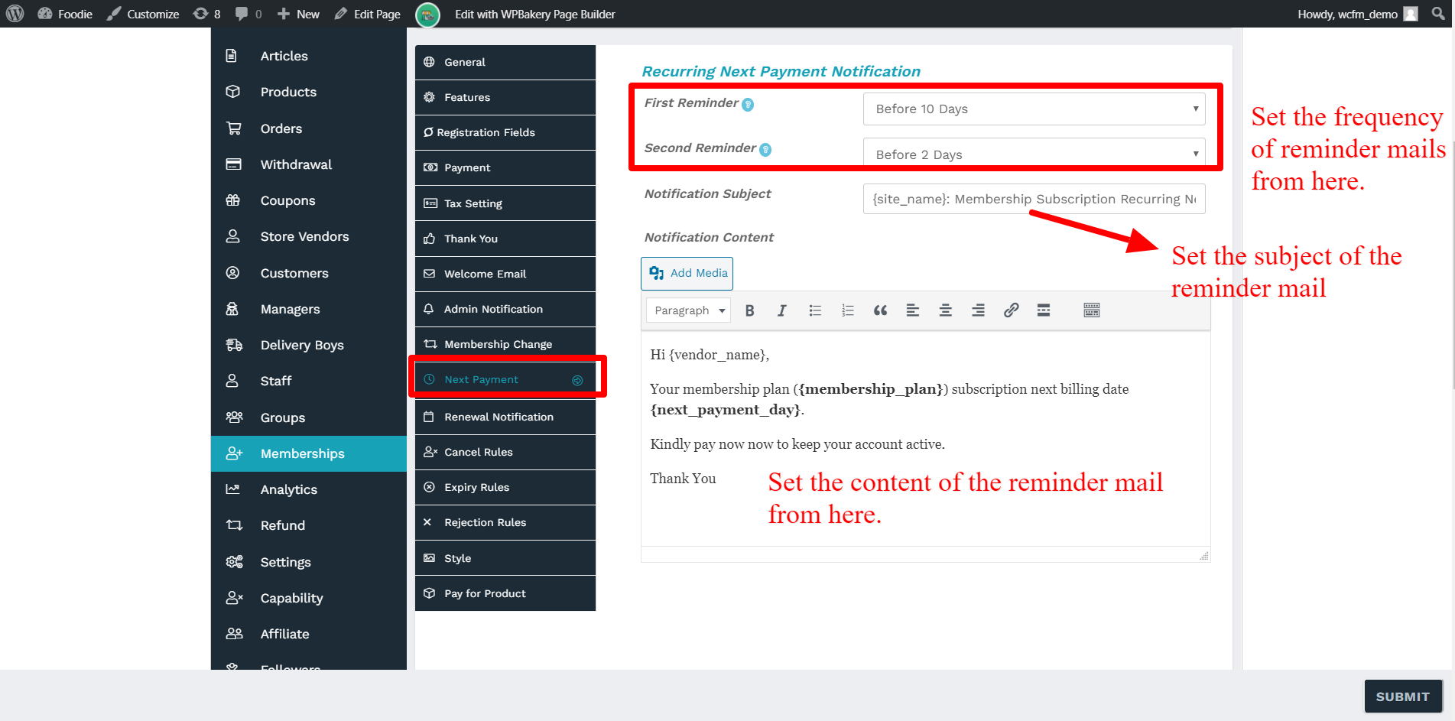Toggle the editor toolbar kitchen sink
This screenshot has width=1455, height=721.
tap(1091, 310)
